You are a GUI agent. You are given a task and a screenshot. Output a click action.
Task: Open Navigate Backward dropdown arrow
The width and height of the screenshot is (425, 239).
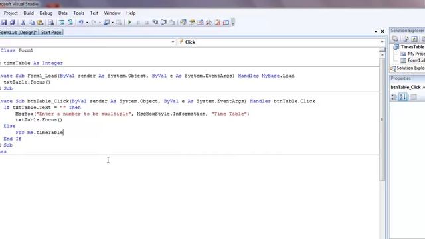(x=112, y=23)
